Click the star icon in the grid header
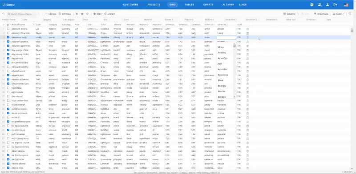The width and height of the screenshot is (356, 174). pyautogui.click(x=8, y=24)
